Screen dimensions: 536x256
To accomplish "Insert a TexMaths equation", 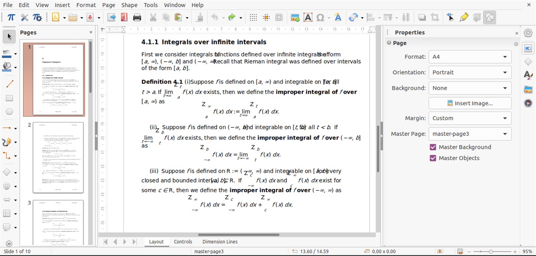I will point(11,17).
